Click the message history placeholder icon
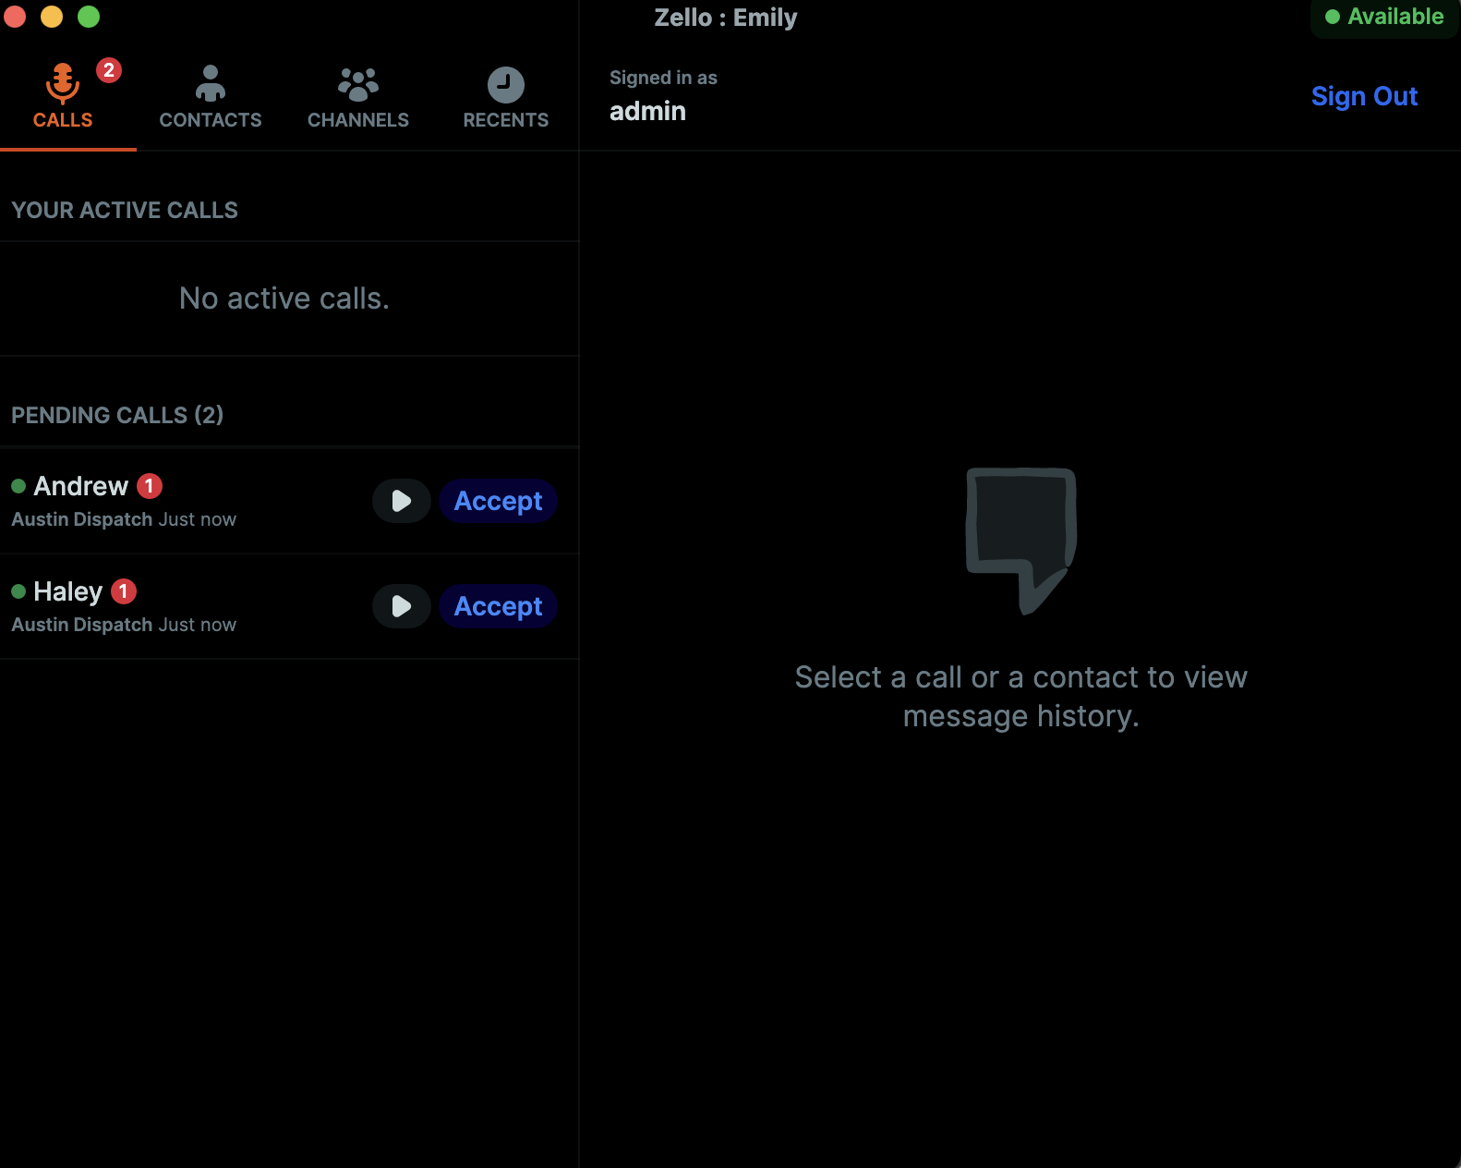The image size is (1461, 1168). click(1021, 541)
